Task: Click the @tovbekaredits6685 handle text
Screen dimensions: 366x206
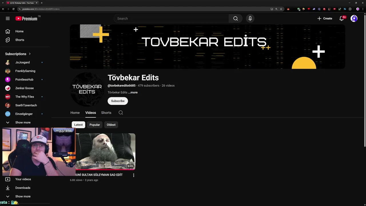Action: (x=122, y=86)
